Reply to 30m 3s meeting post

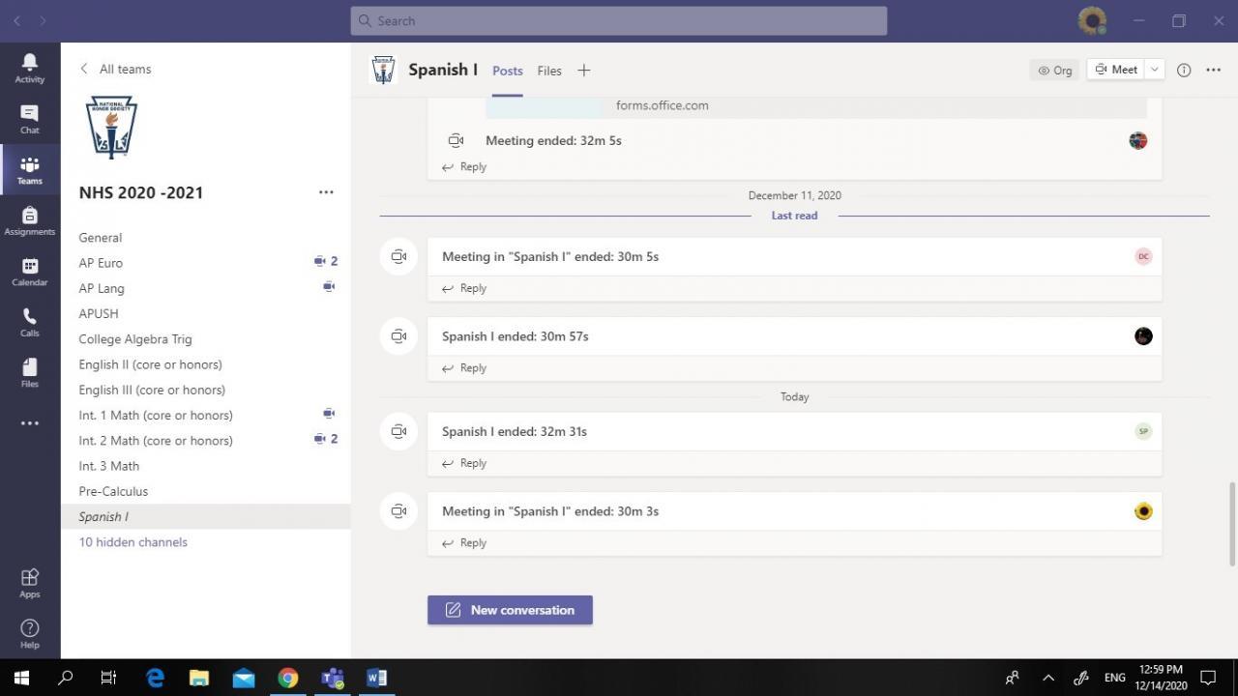click(464, 543)
